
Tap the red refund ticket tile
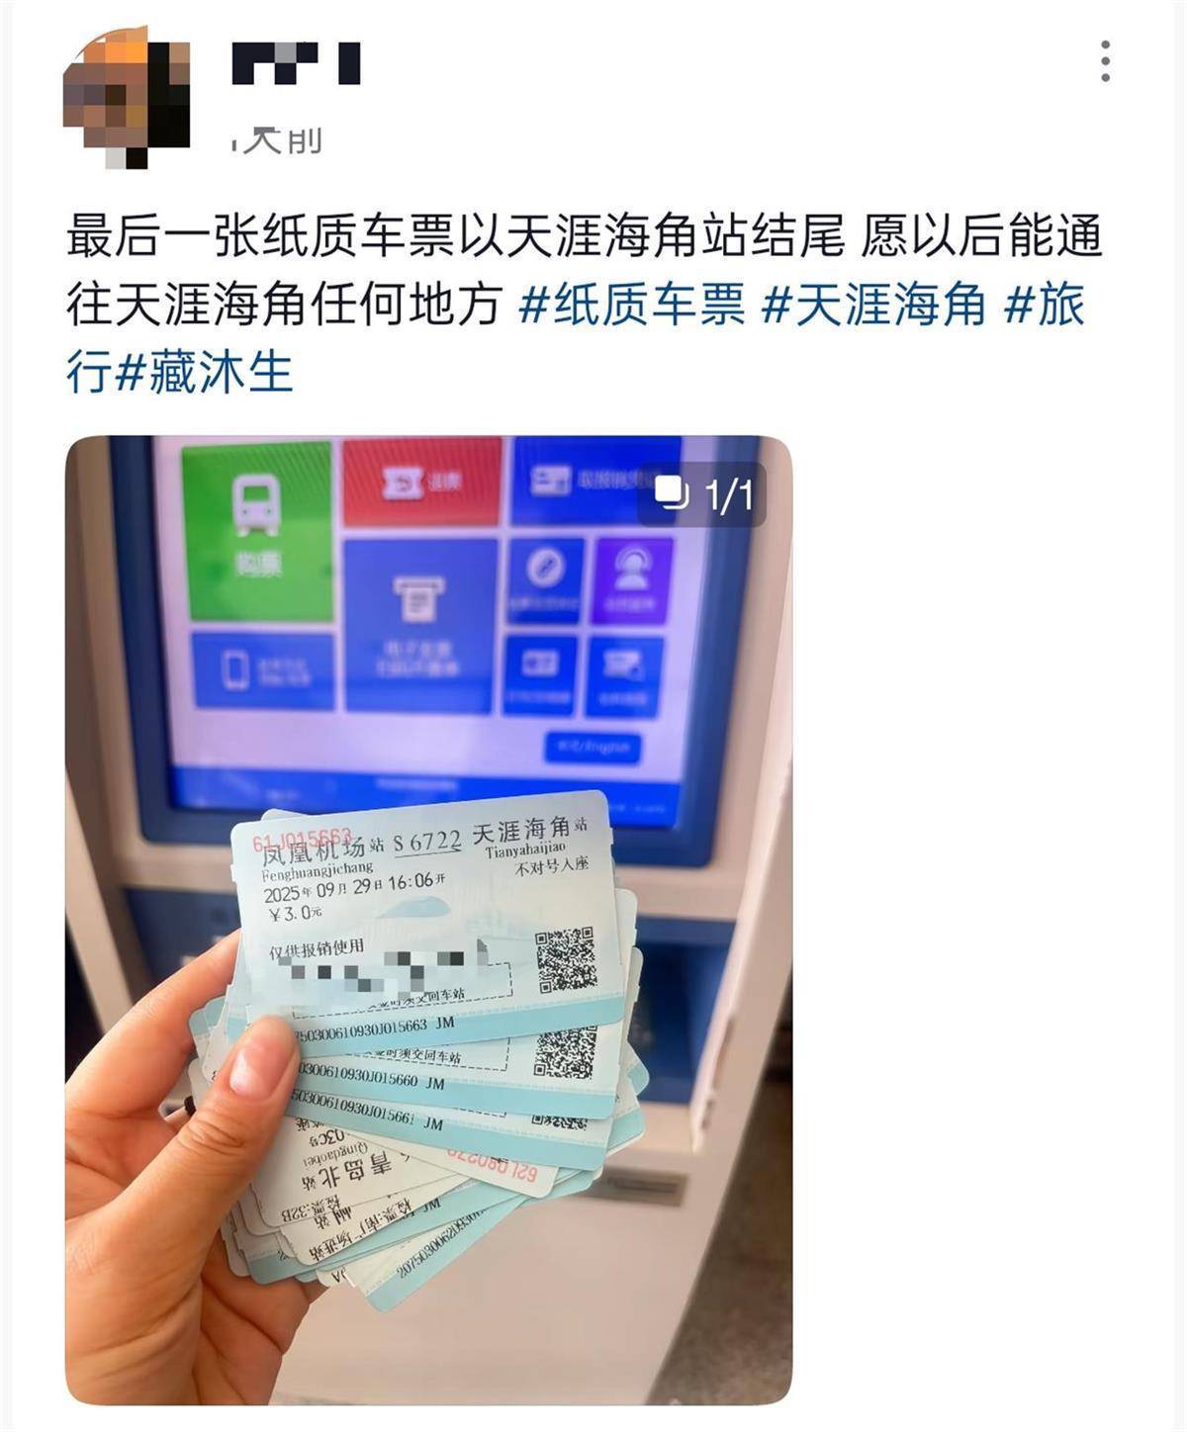421,482
